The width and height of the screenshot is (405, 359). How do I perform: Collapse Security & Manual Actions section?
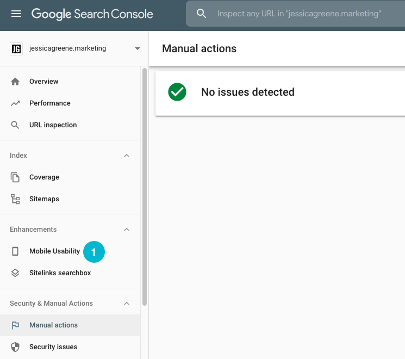coord(127,303)
